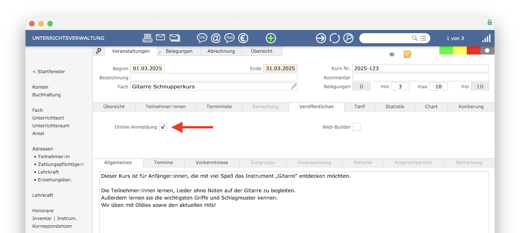Click the Kommentar field
Screen dimensions: 520x233
click(421, 78)
